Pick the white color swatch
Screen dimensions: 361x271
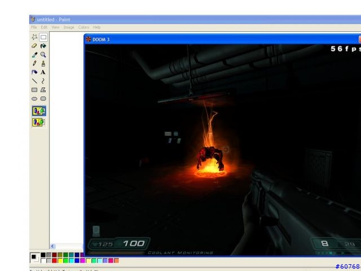tap(43, 261)
